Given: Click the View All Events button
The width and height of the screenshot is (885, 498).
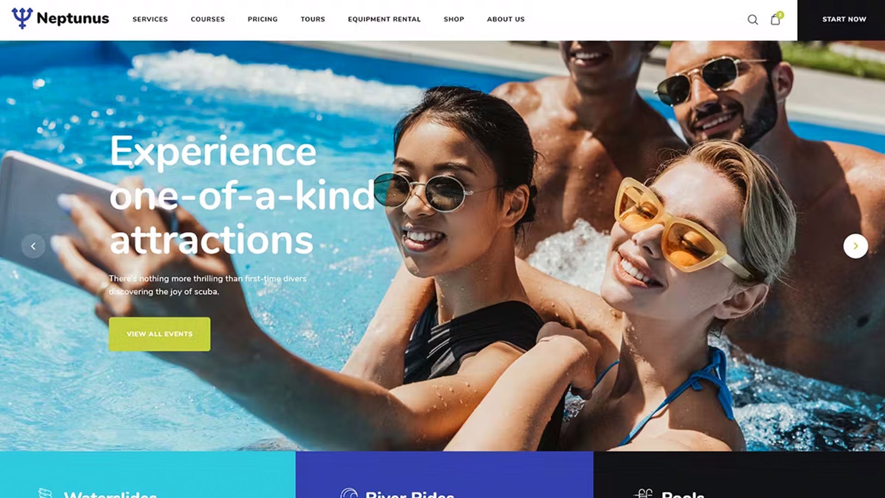Looking at the screenshot, I should point(159,334).
